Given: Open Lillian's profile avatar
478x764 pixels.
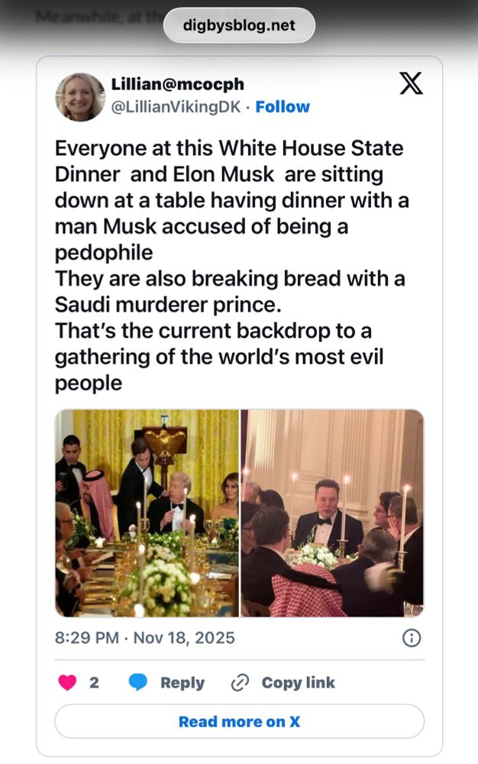Looking at the screenshot, I should point(80,97).
